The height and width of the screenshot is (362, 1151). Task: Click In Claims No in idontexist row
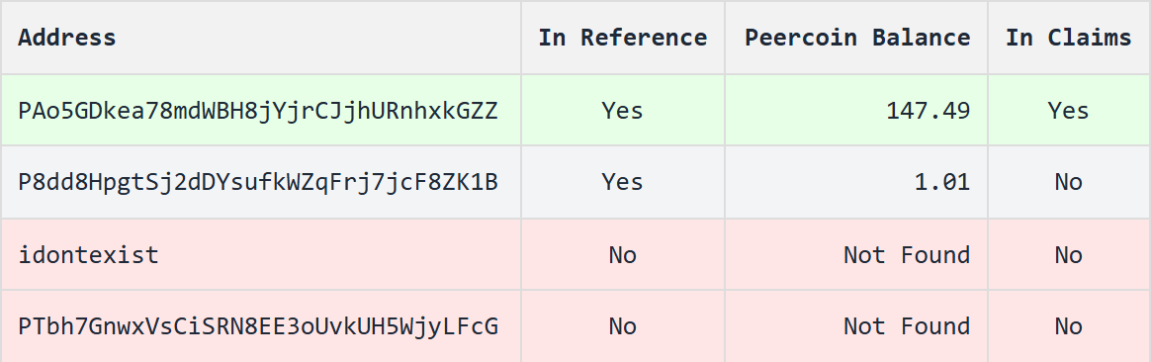1068,255
